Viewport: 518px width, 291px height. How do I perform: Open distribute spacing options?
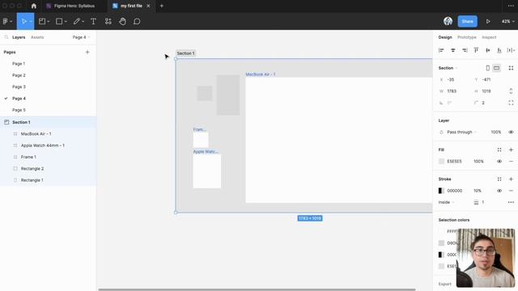tap(511, 50)
